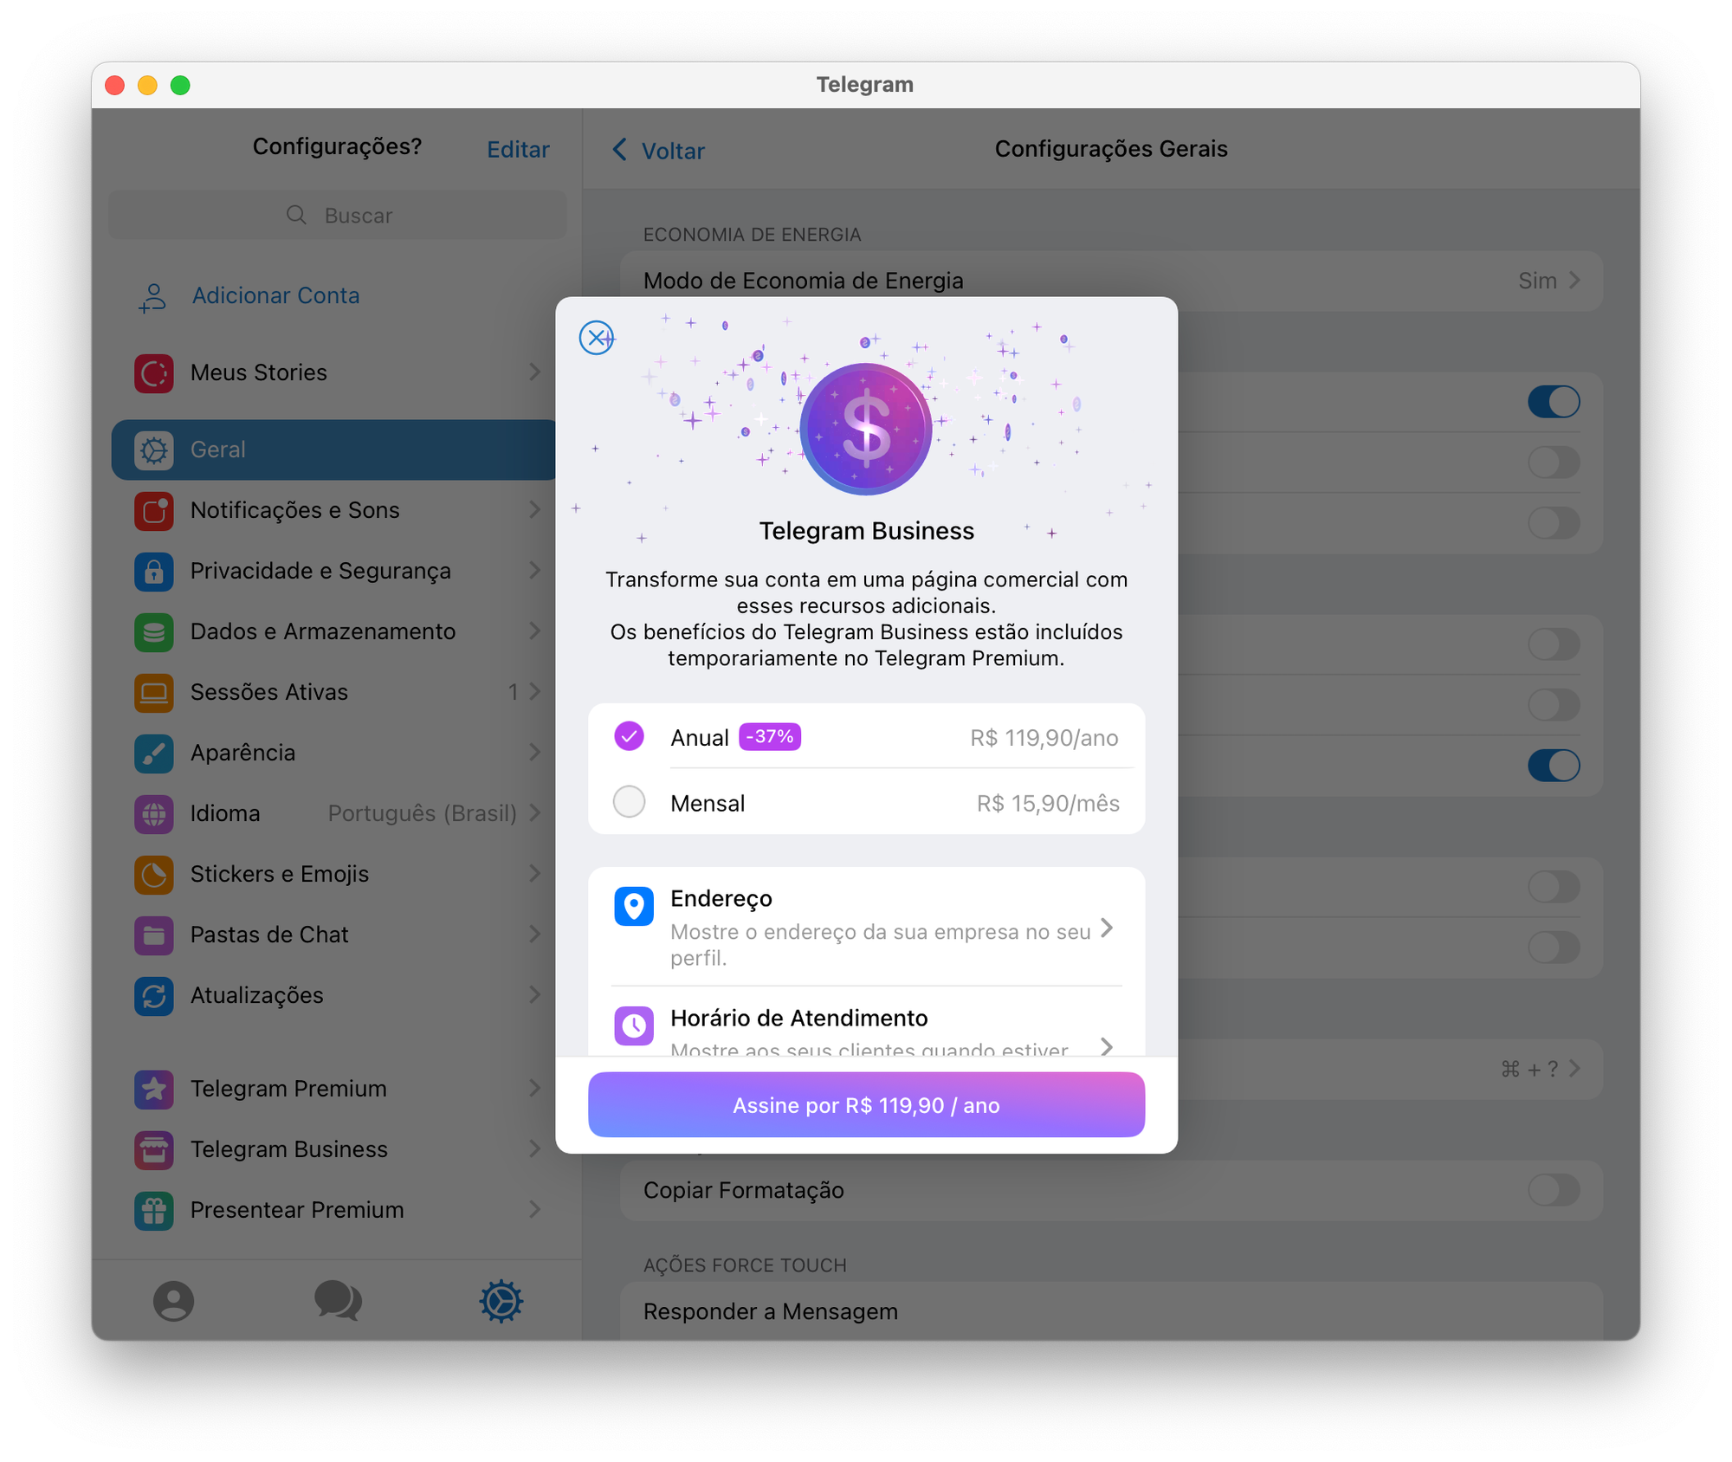Viewport: 1732px width, 1462px height.
Task: Click the Meus Stories icon
Action: pyautogui.click(x=154, y=373)
